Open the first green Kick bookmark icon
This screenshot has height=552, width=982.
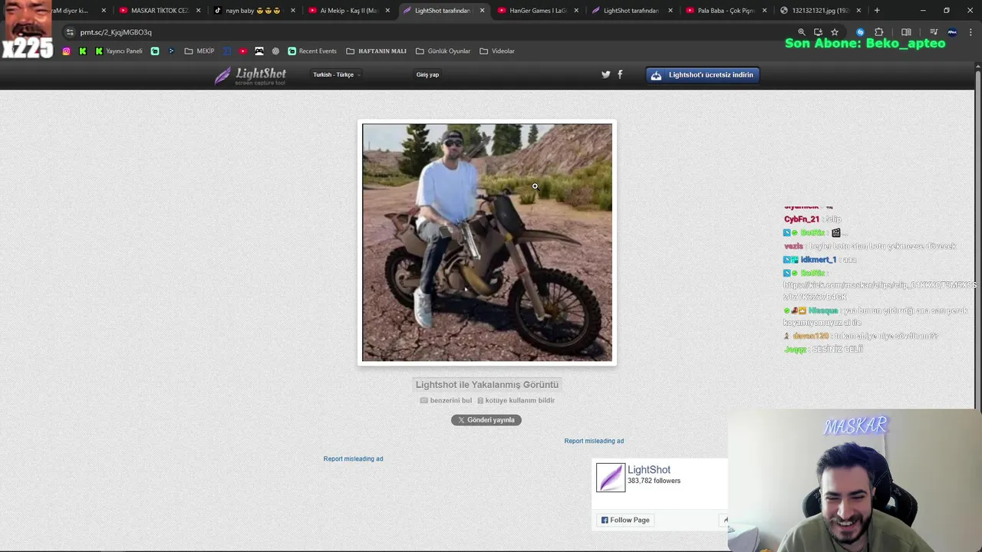83,51
